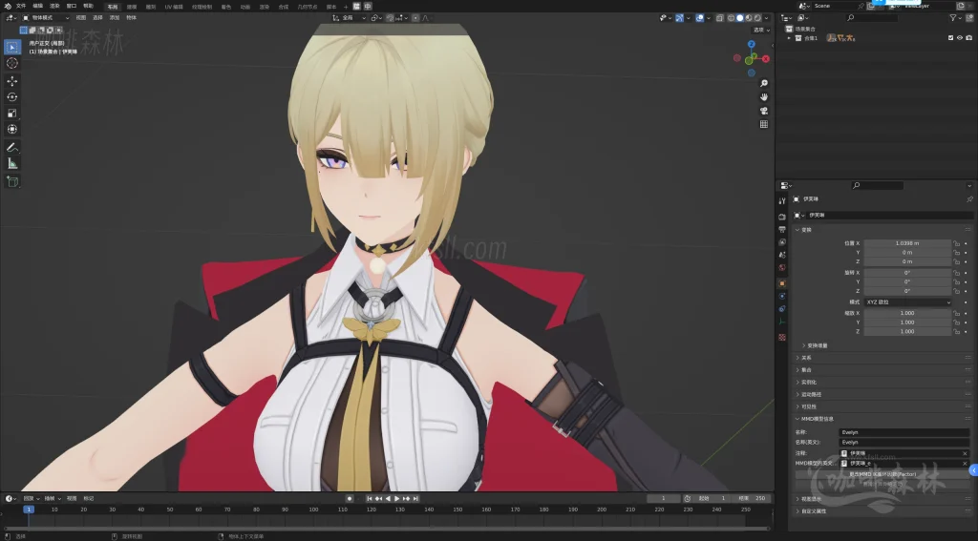The image size is (978, 541).
Task: Hide 合集1 collection with eye icon
Action: pyautogui.click(x=960, y=38)
